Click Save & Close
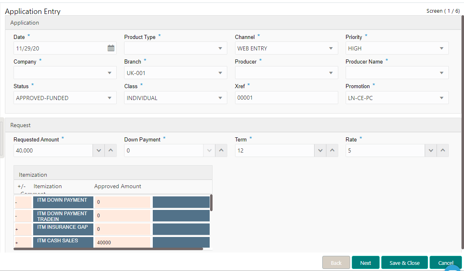The height and width of the screenshot is (271, 464). (x=405, y=262)
